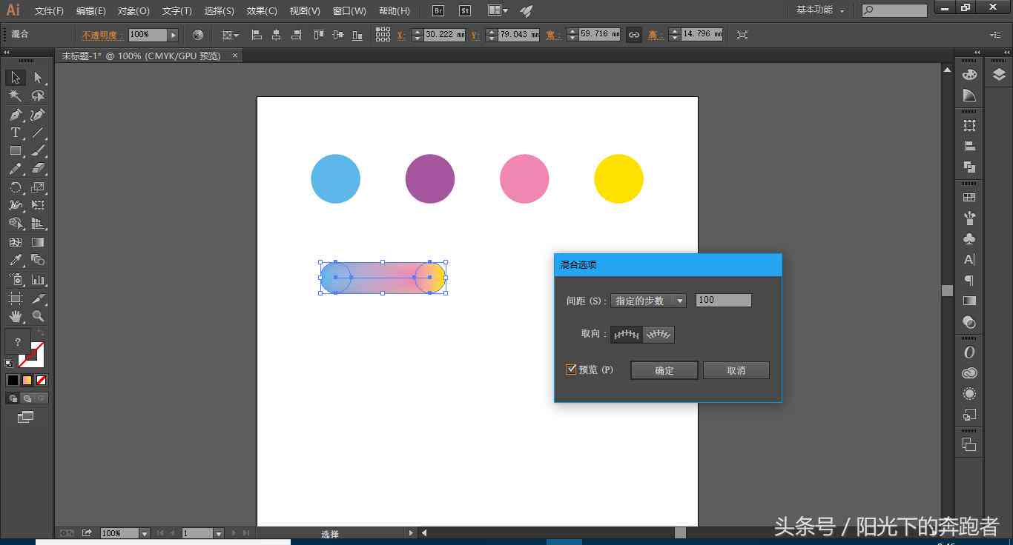This screenshot has height=545, width=1013.
Task: Select the Scale tool
Action: pyautogui.click(x=38, y=187)
